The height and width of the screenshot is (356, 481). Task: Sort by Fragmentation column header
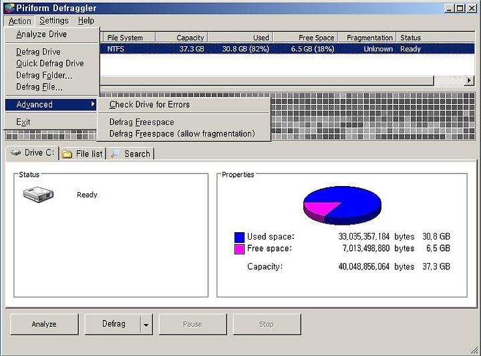pyautogui.click(x=367, y=37)
